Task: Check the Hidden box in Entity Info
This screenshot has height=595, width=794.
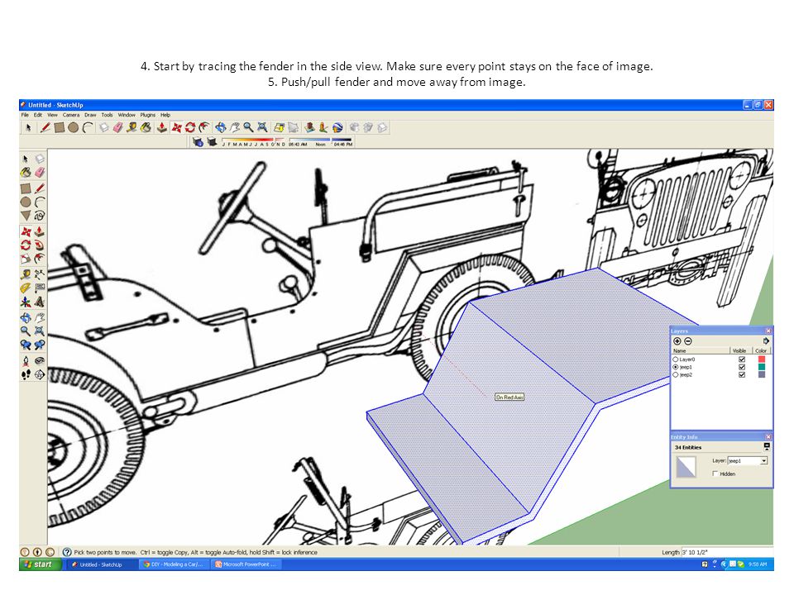Action: [715, 474]
